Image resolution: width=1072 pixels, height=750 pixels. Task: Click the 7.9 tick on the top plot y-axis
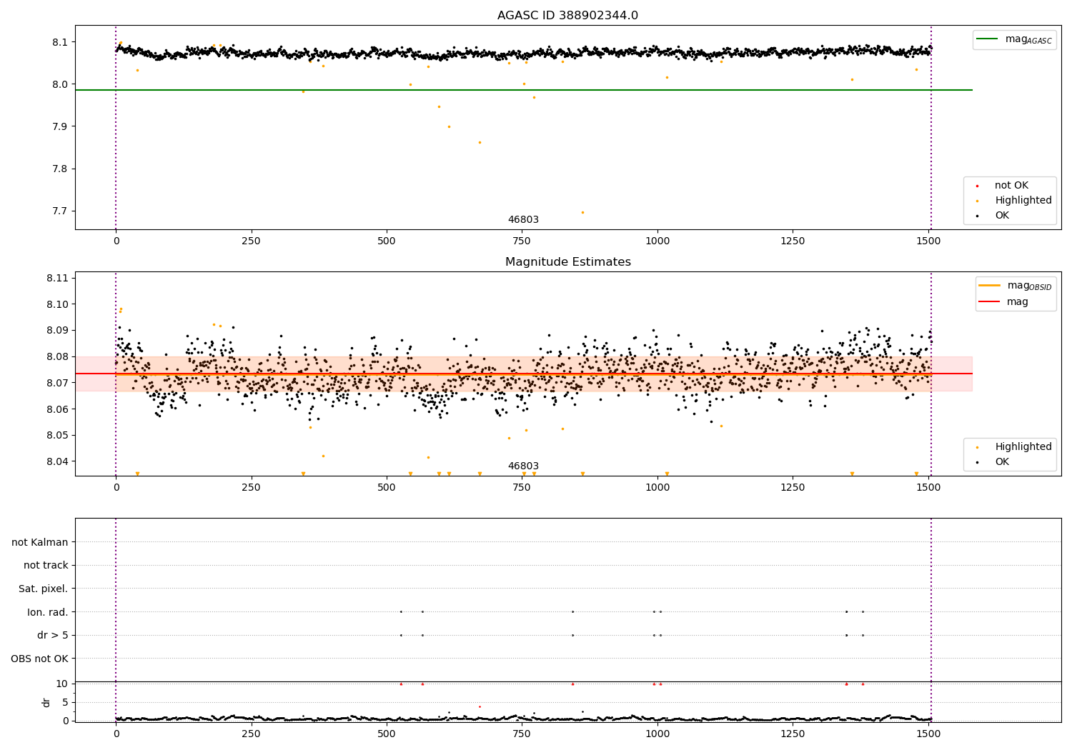tap(60, 126)
